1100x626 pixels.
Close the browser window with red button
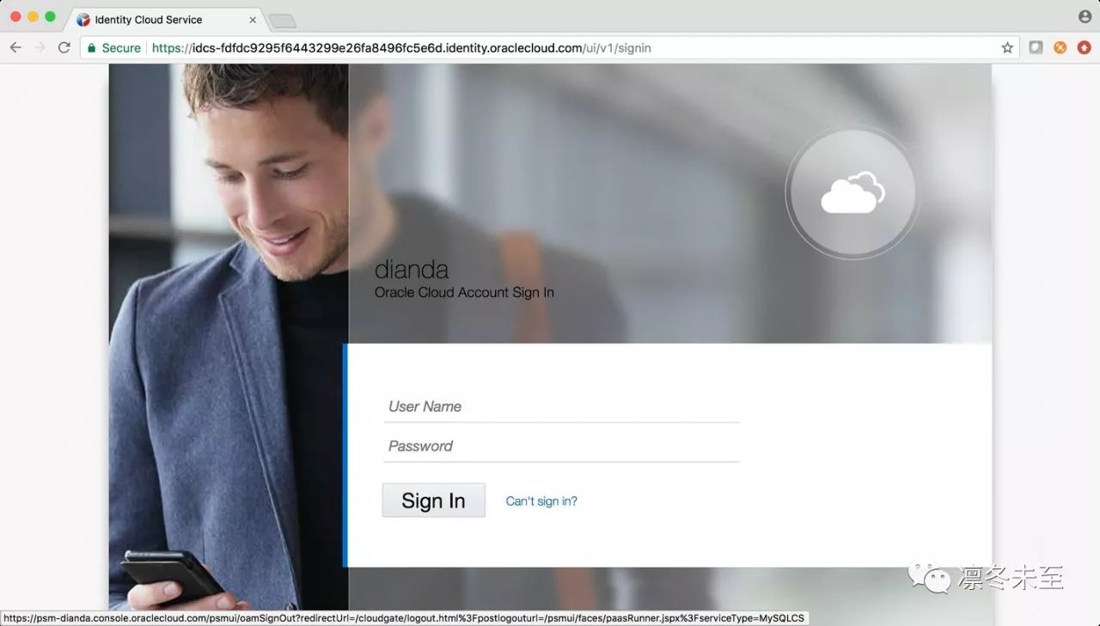[15, 17]
